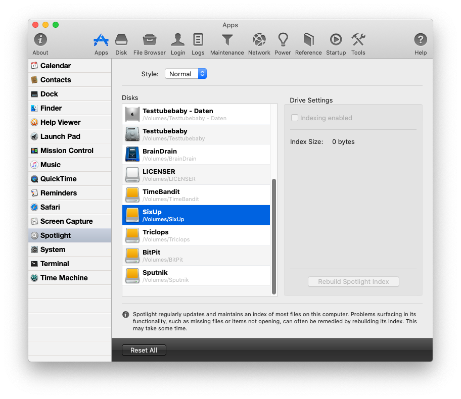Select Music in the sidebar
This screenshot has width=461, height=399.
(70, 165)
